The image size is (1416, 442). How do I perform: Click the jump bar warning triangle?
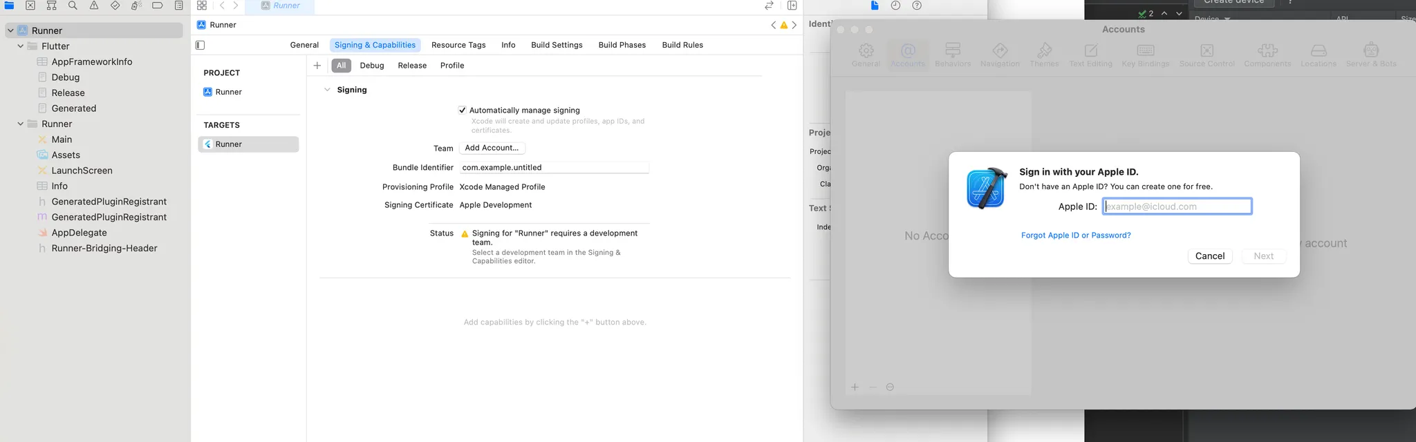click(x=784, y=25)
